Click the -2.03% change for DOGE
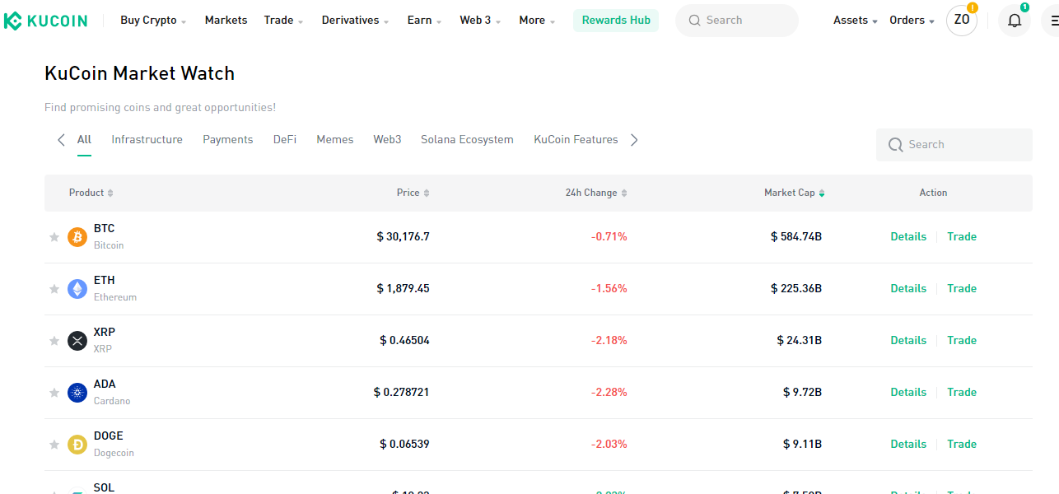Screen dimensions: 1059x494 point(609,445)
